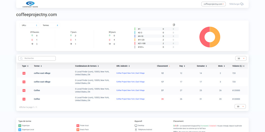Sort by Day column
265x132 pixels.
pos(182,66)
